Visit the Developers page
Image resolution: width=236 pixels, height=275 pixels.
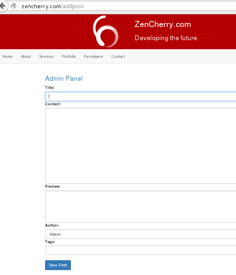pyautogui.click(x=93, y=57)
